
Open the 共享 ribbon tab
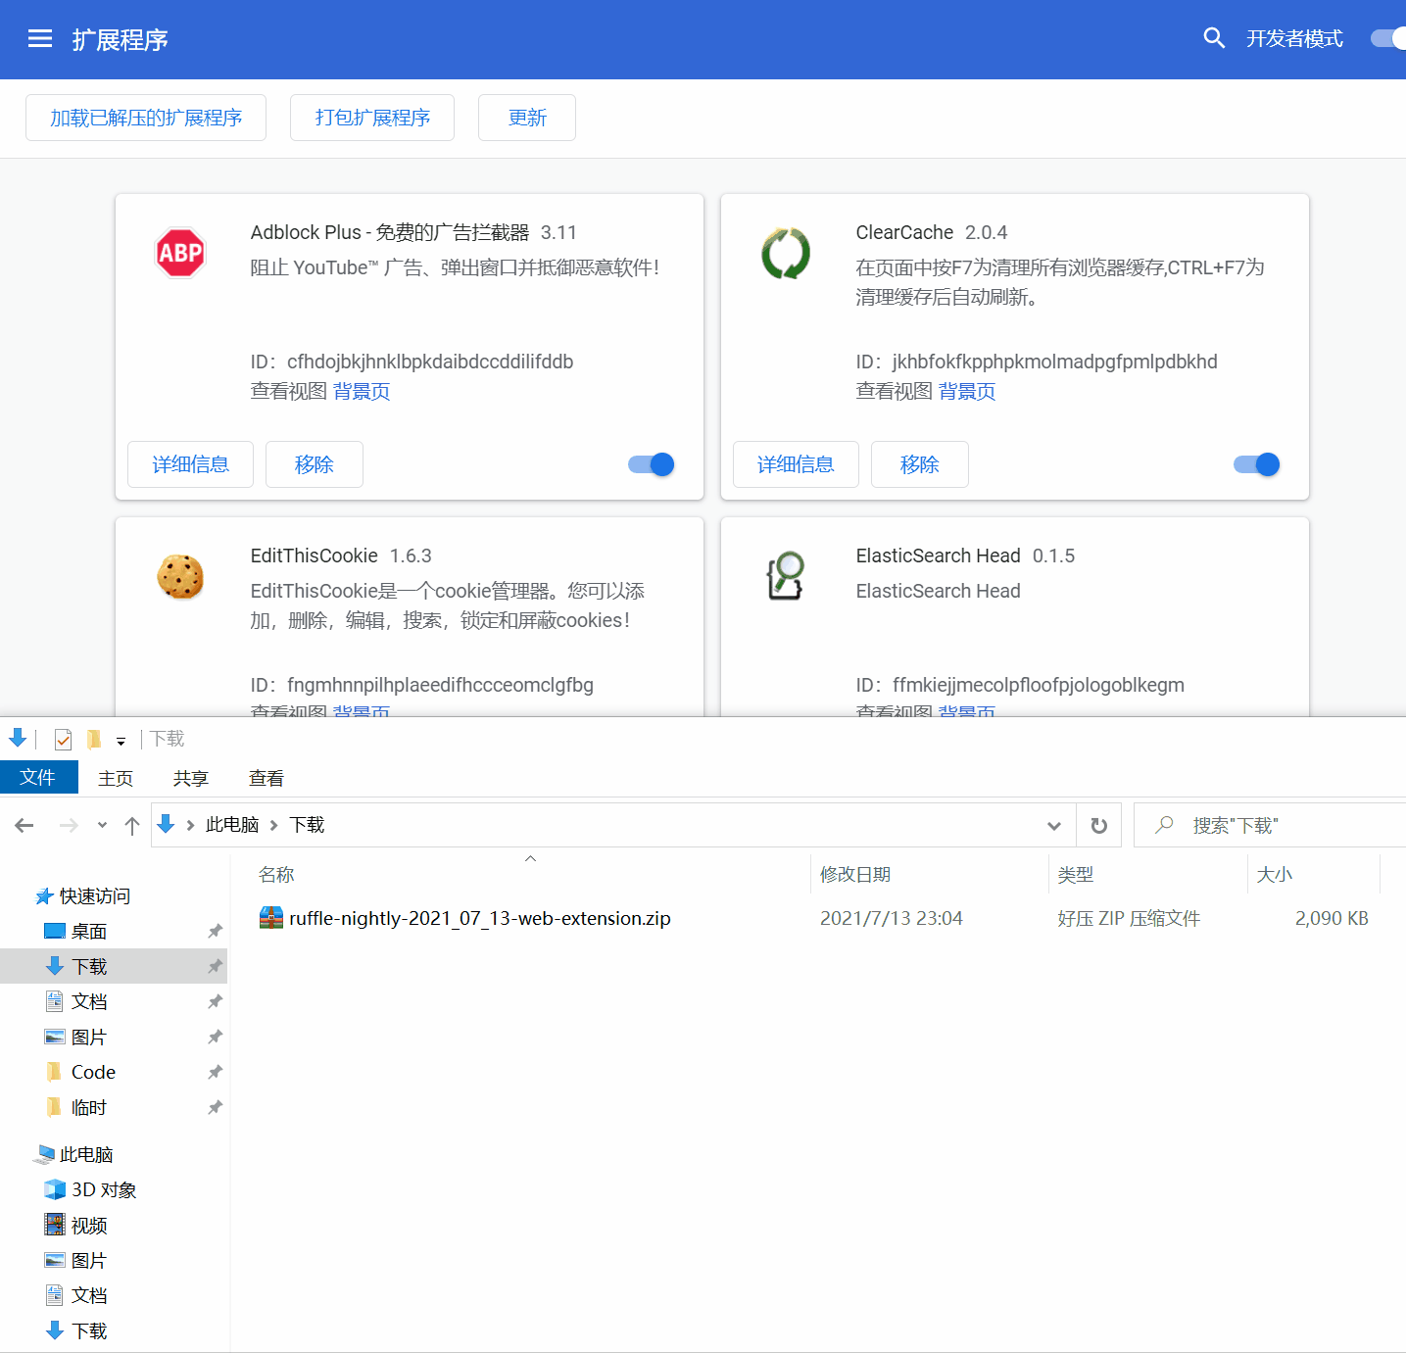[x=191, y=778]
